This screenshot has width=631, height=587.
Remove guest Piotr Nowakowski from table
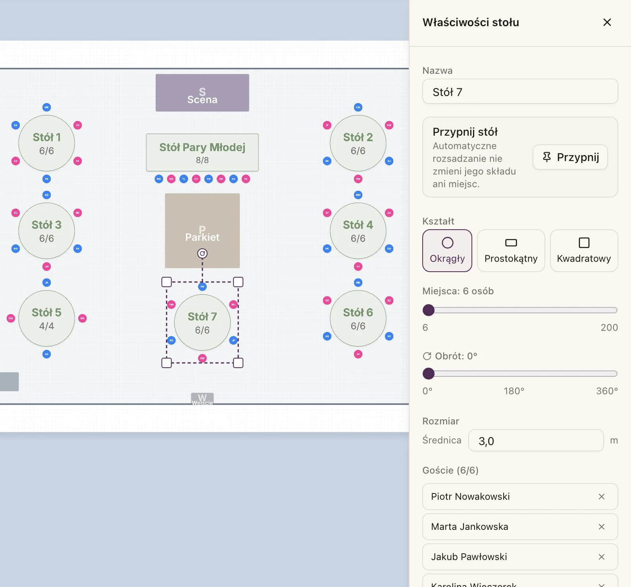click(601, 497)
